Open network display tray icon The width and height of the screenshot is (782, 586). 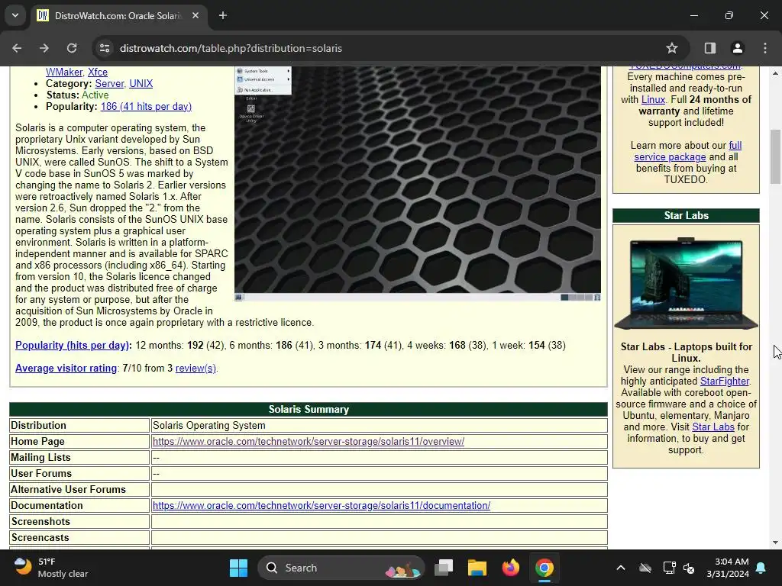coord(669,568)
